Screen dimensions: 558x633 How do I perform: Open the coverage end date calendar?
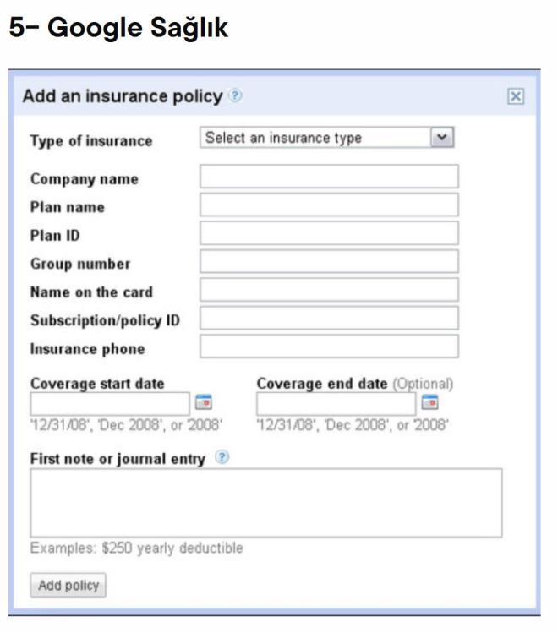point(429,402)
